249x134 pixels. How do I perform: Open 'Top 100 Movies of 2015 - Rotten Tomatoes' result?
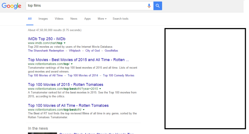pos(65,85)
